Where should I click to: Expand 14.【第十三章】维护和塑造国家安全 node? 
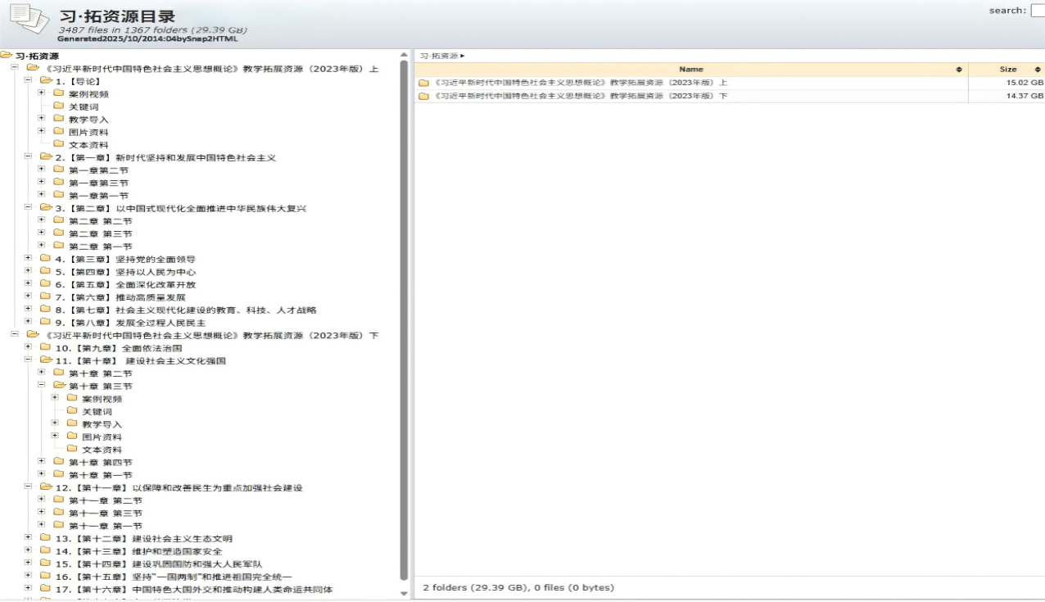pyautogui.click(x=28, y=551)
